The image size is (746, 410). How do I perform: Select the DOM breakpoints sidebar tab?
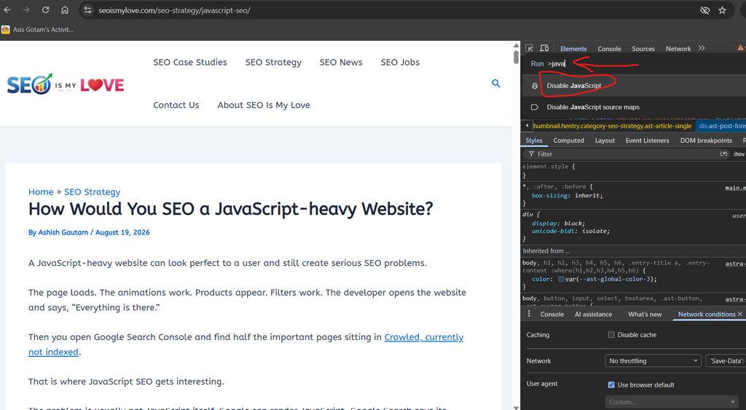point(706,141)
